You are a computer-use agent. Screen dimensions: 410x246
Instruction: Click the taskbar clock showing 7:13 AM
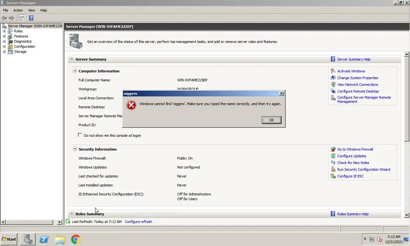click(394, 239)
